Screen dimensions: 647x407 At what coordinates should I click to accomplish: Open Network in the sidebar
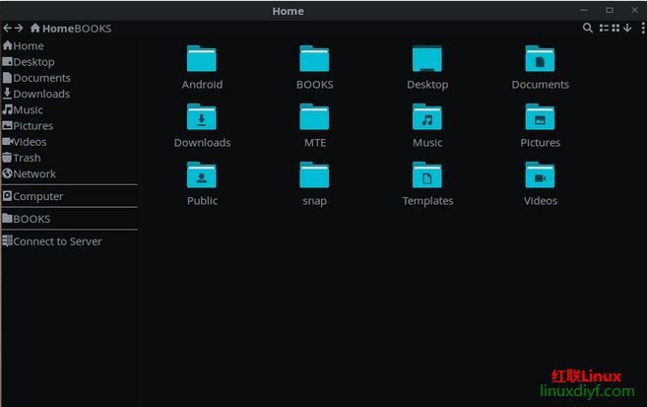pyautogui.click(x=34, y=173)
